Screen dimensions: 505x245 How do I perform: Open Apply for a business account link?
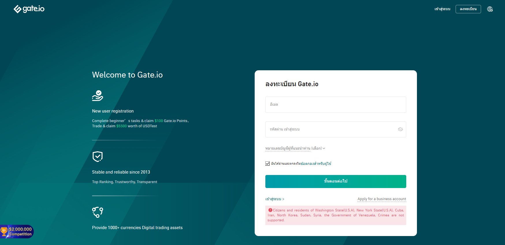[x=382, y=199]
